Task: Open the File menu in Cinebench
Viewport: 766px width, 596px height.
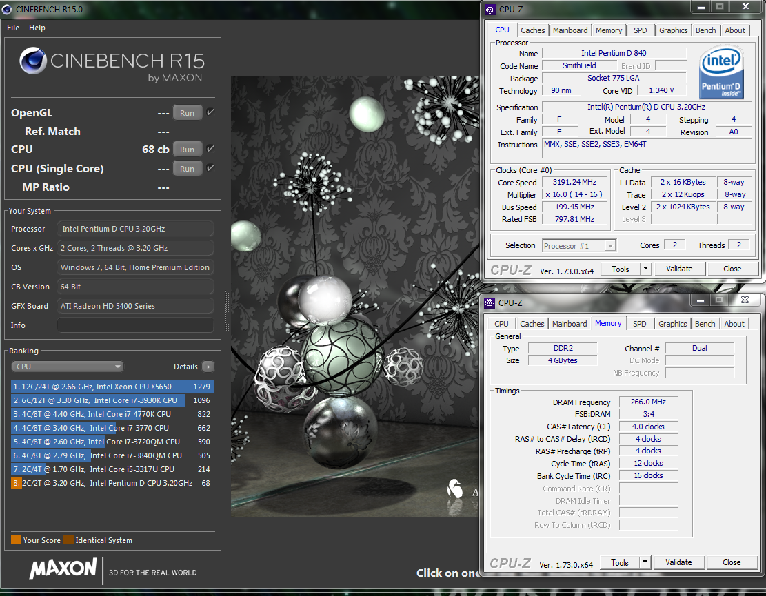Action: 13,28
